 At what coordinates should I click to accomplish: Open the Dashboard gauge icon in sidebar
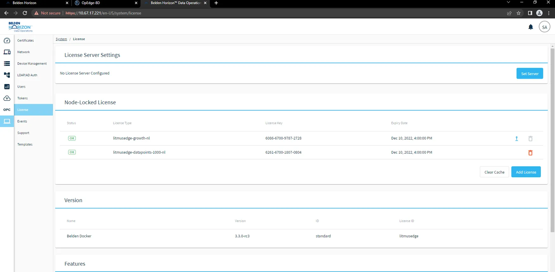tap(7, 40)
